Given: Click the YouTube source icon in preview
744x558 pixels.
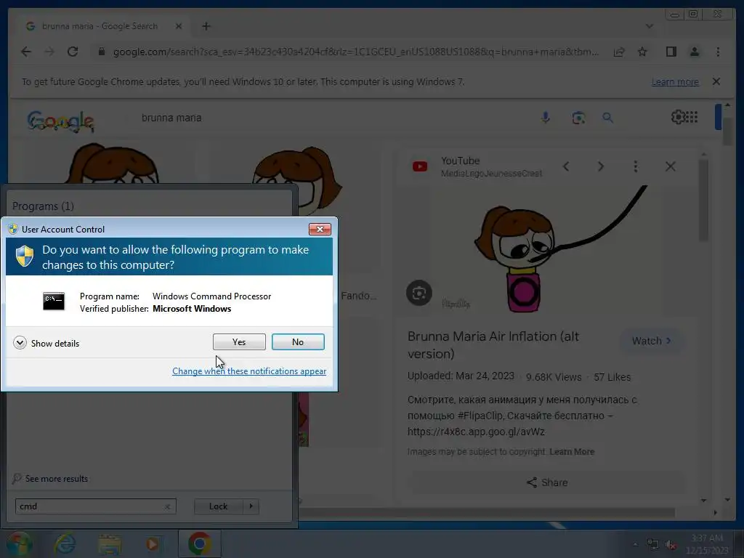Looking at the screenshot, I should point(420,166).
